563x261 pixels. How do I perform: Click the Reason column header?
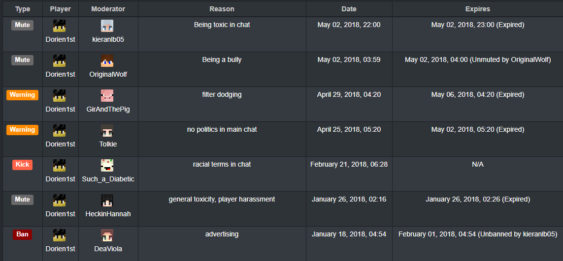pos(222,9)
